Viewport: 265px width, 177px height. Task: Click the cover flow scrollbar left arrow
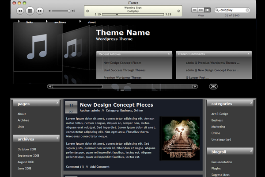(x=49, y=87)
